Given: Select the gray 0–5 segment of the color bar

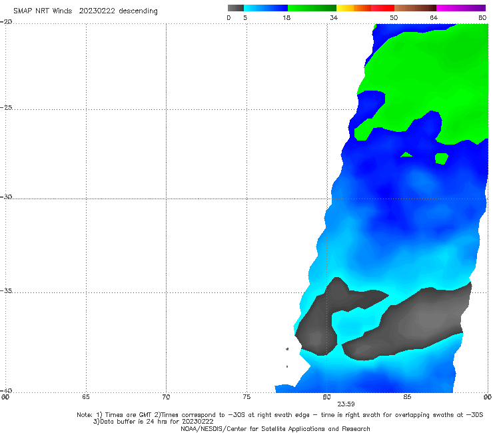Looking at the screenshot, I should pyautogui.click(x=235, y=8).
